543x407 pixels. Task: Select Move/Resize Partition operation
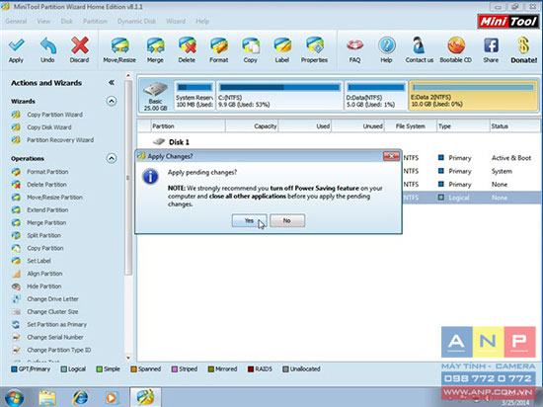click(x=54, y=198)
